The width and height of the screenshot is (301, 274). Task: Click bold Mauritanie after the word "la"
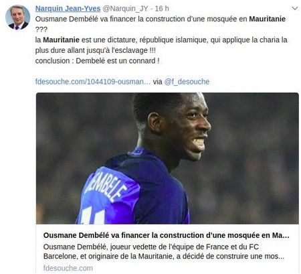point(61,40)
